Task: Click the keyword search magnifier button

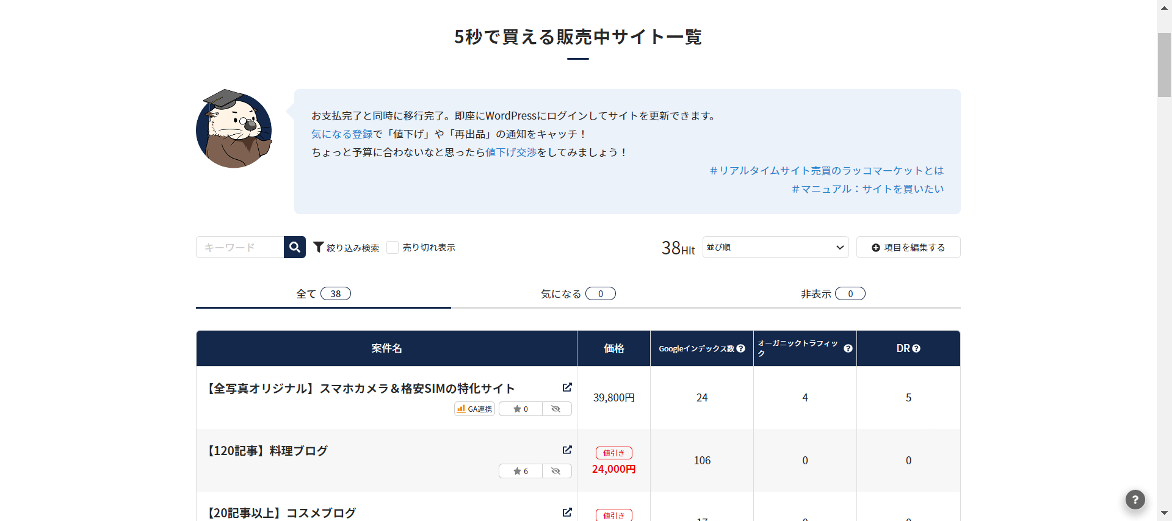Action: pos(295,247)
